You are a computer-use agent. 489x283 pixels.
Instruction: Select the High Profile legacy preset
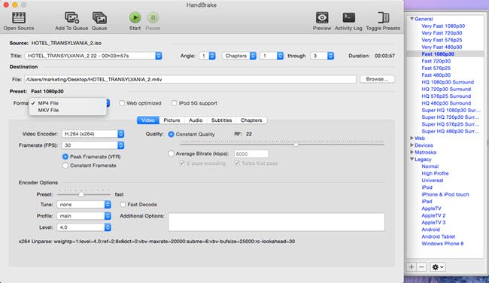coord(435,173)
